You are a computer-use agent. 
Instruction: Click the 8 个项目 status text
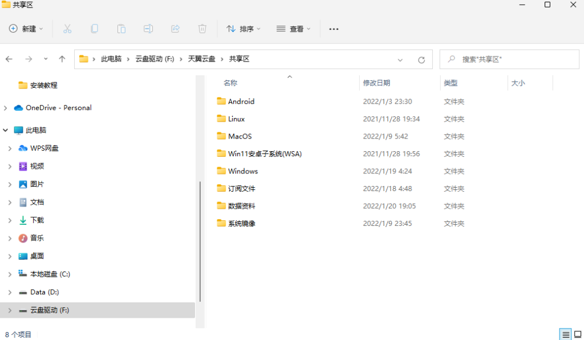click(18, 334)
